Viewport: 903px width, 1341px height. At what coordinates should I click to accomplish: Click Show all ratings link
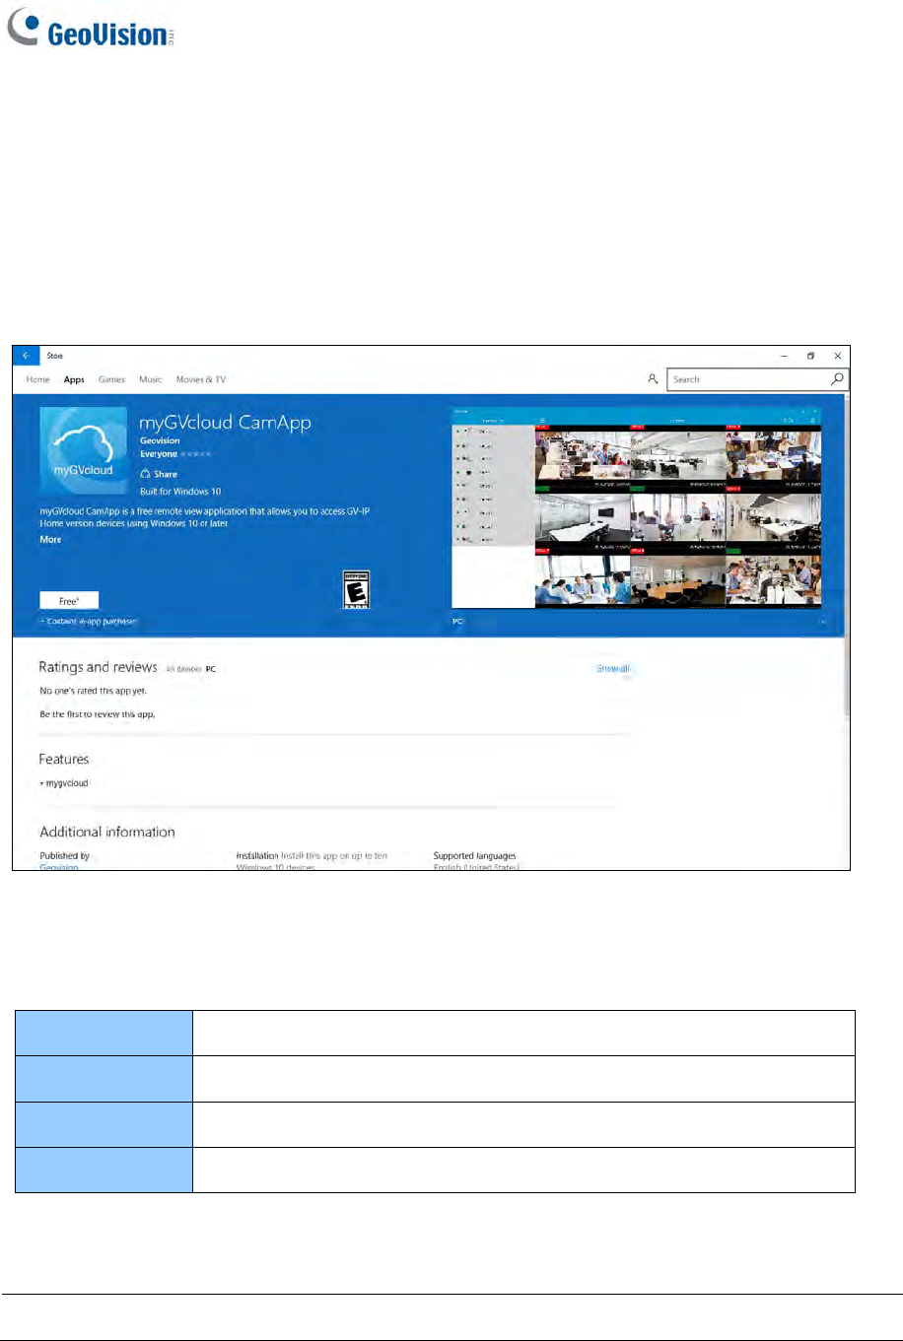(613, 669)
